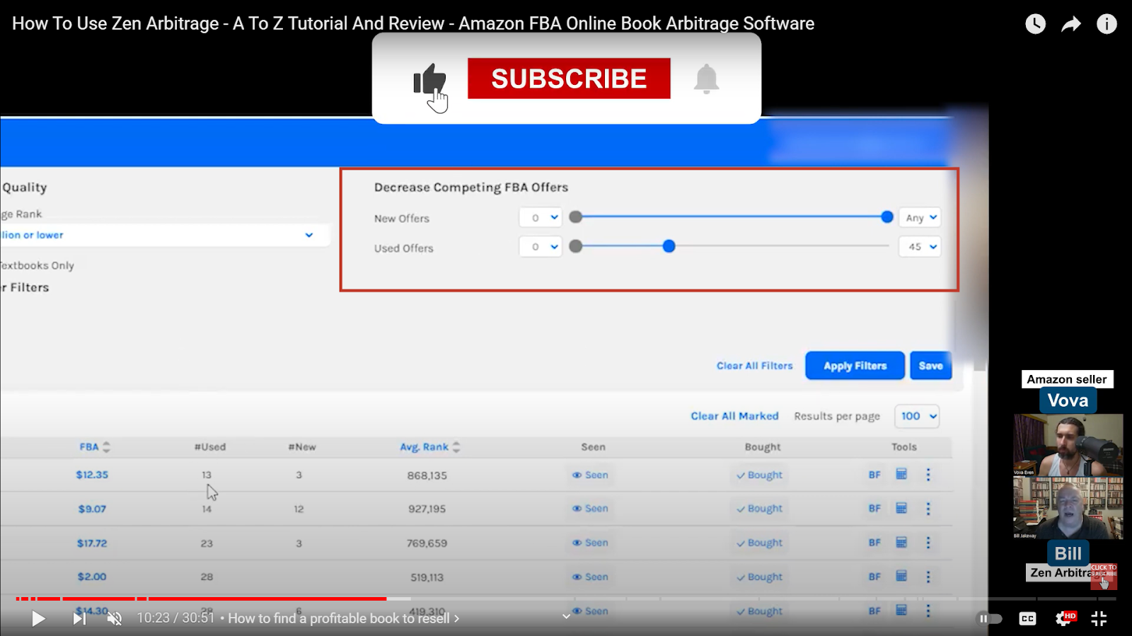Click Avg. Rank value 868,135
The width and height of the screenshot is (1132, 636).
[427, 475]
